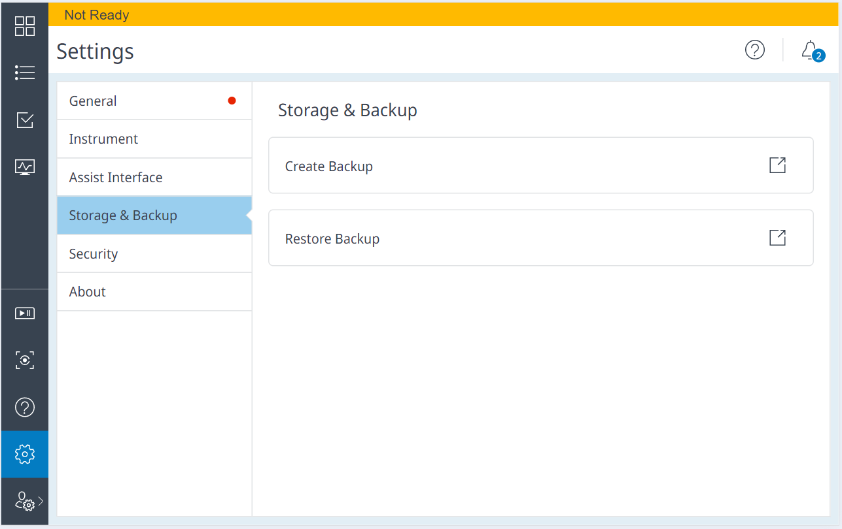Click the help icon in left sidebar

pos(25,408)
